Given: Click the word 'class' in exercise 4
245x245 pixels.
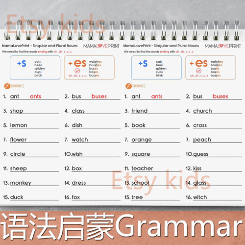Looking at the screenshot, I should (x=78, y=111).
